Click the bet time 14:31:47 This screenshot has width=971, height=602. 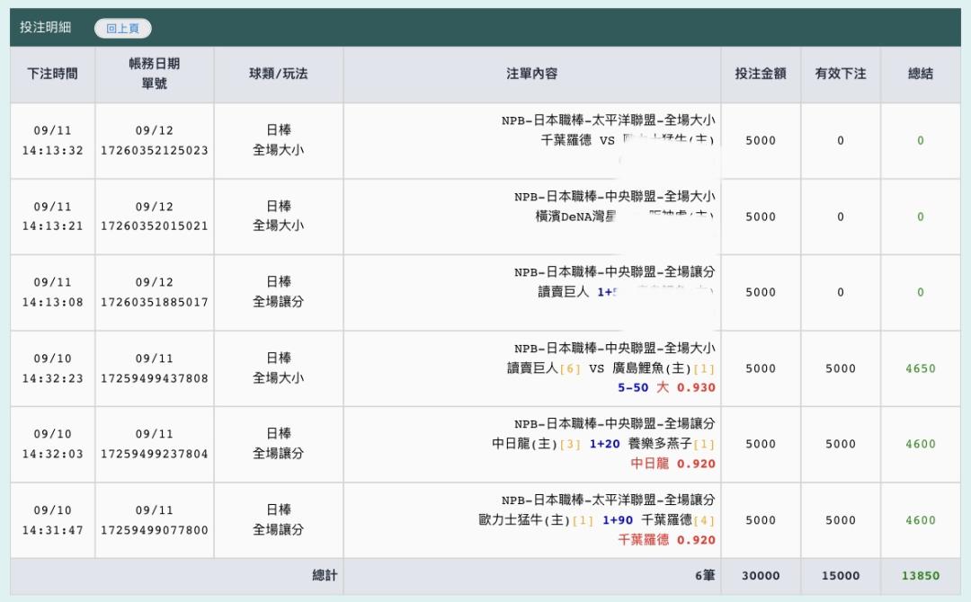pos(53,529)
